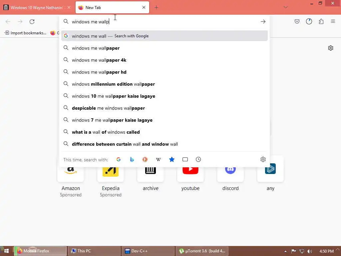
Task: Click Import bookmarks in bookmarks bar
Action: click(x=25, y=33)
